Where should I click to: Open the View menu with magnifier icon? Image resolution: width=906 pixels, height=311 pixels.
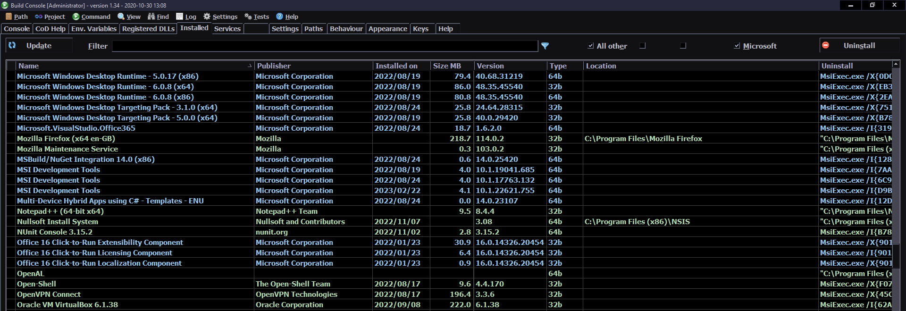pyautogui.click(x=129, y=17)
